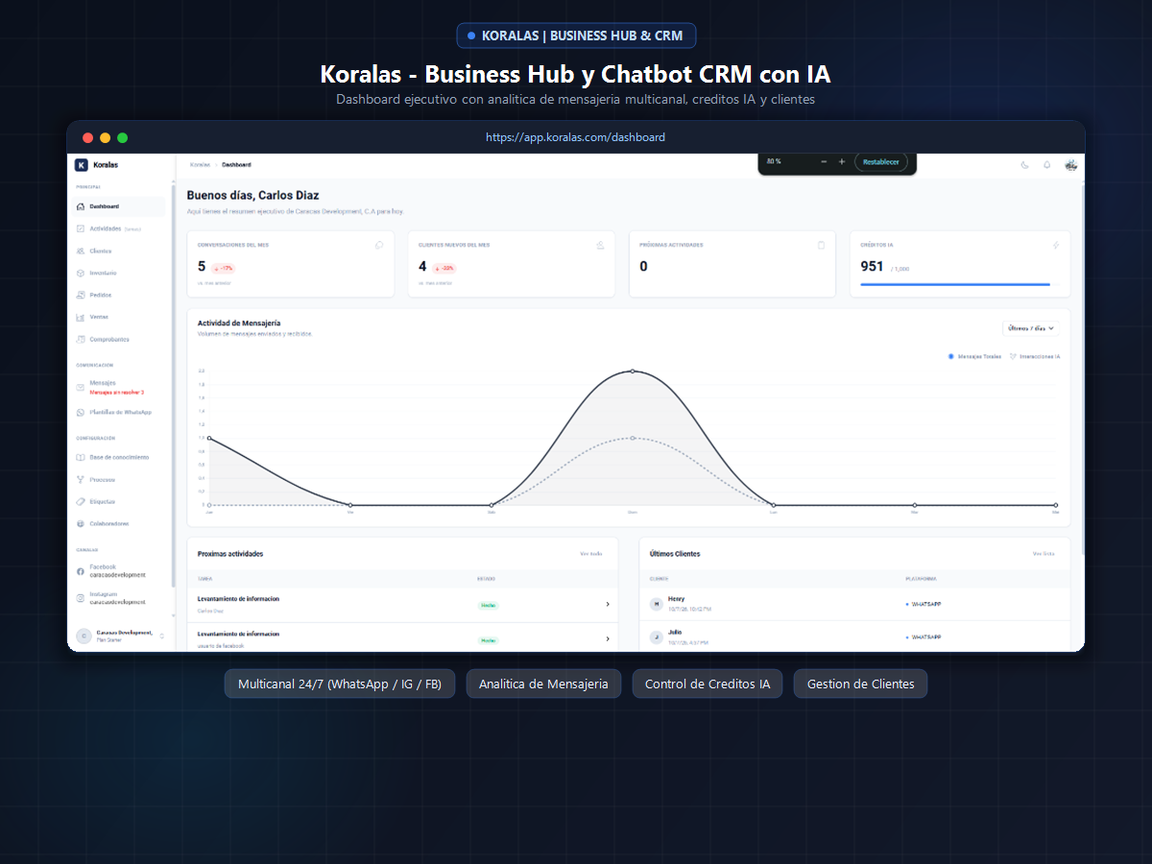Click the page vertical scrollbar

[x=1083, y=370]
